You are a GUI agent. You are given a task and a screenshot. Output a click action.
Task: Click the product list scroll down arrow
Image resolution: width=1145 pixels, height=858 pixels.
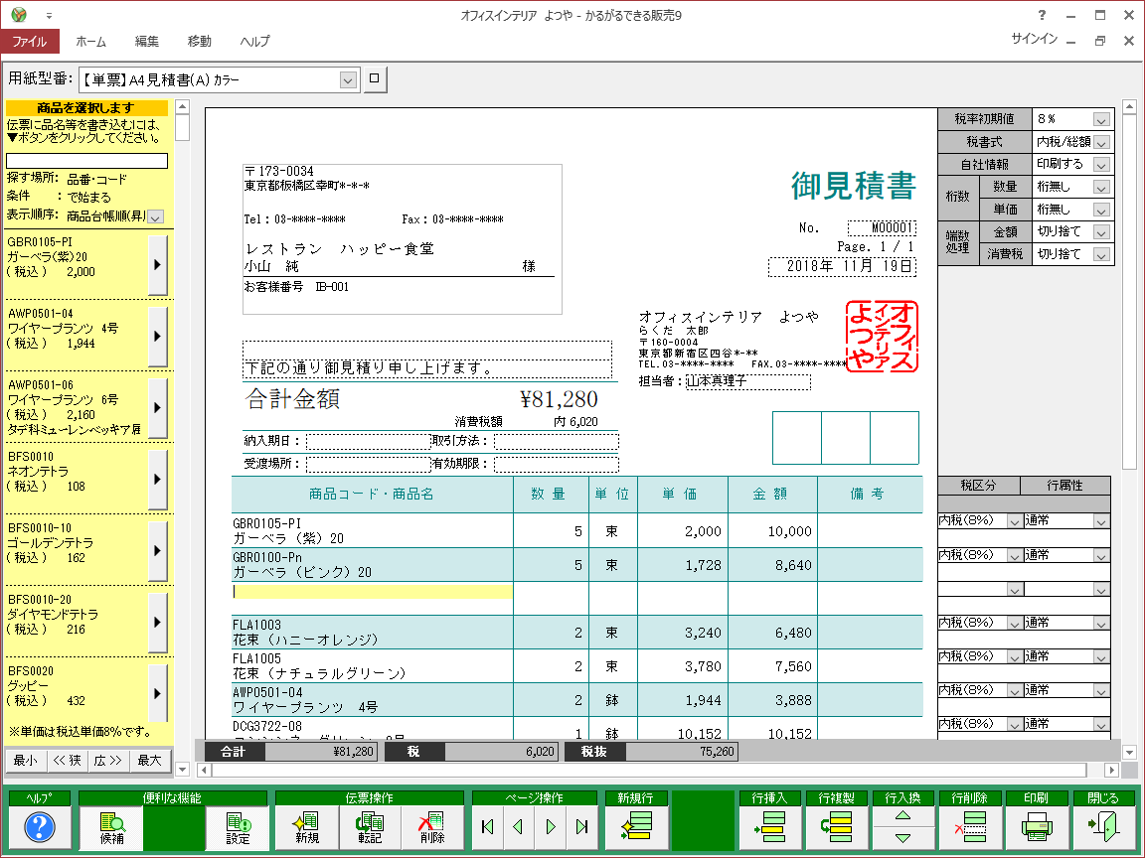(183, 769)
